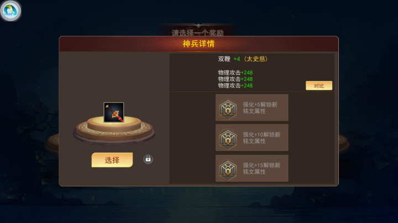Select the 强化+10解锁新铭文属性 slot text

pyautogui.click(x=261, y=138)
